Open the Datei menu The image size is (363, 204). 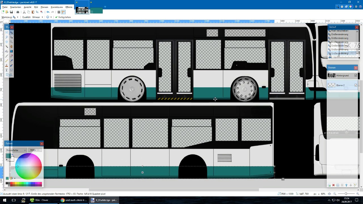point(5,7)
